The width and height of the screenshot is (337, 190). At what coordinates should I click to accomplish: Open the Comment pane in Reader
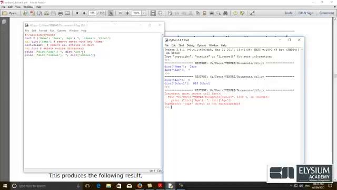(326, 13)
